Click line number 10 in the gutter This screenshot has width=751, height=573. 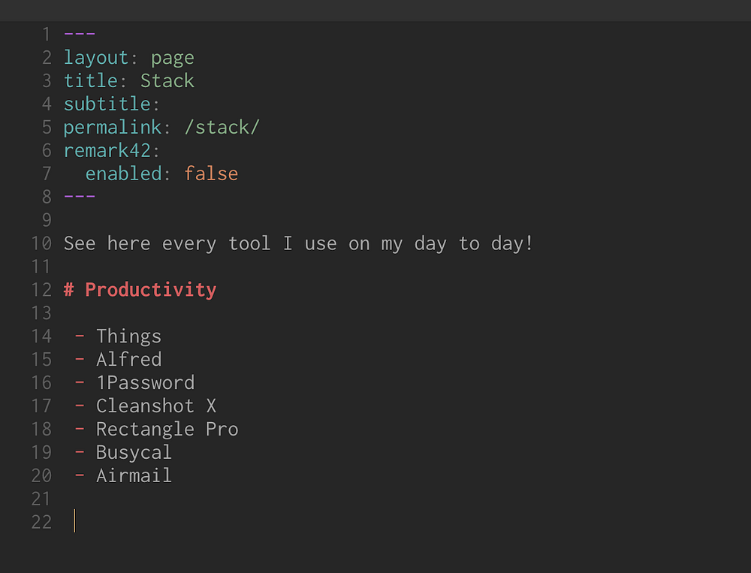[x=41, y=243]
